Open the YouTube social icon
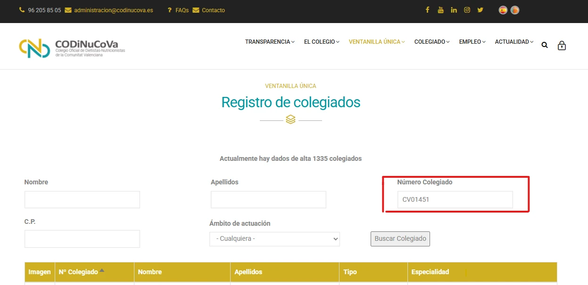Viewport: 588px width, 285px height. 440,10
